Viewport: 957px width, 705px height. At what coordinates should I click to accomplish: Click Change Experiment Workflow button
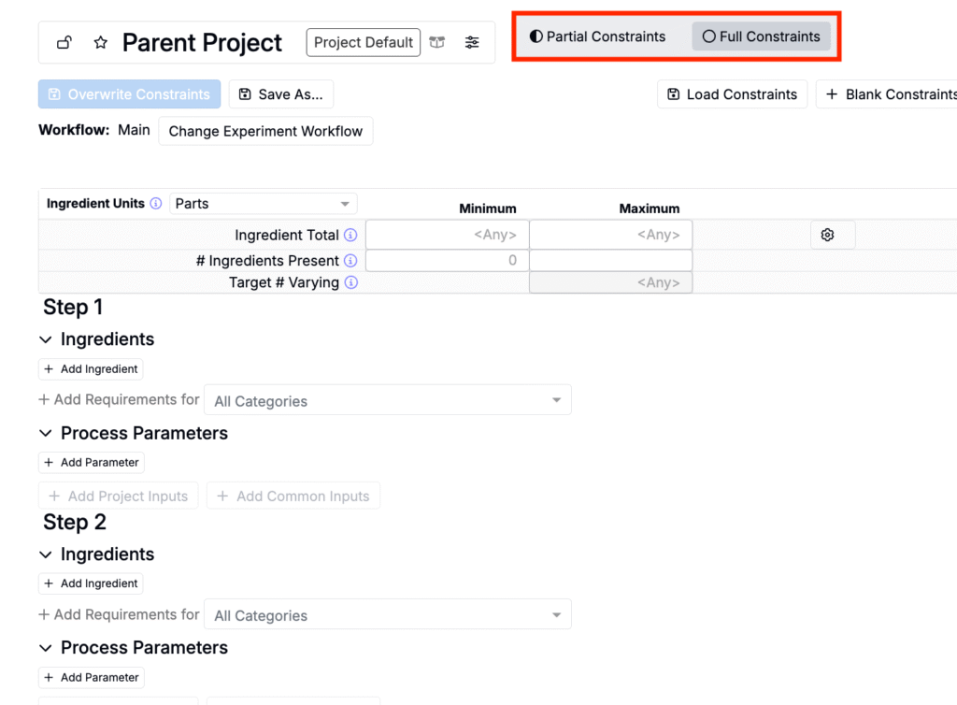265,131
